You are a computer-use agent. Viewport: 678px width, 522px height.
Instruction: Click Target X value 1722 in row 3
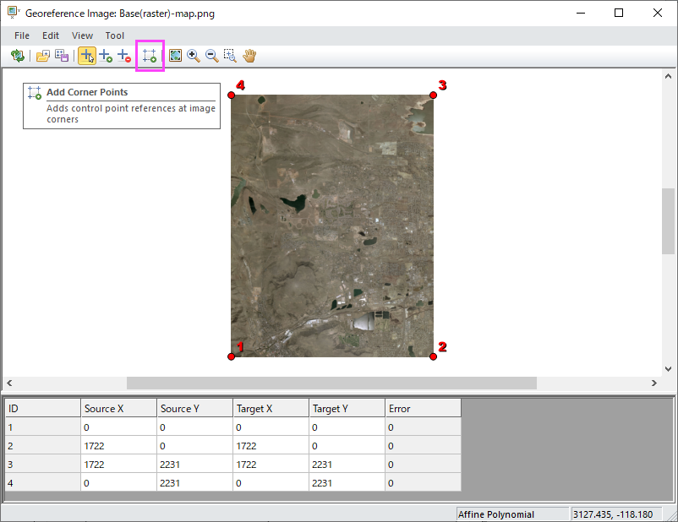tap(271, 465)
